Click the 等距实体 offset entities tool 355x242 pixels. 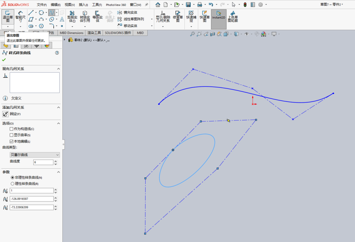97,17
